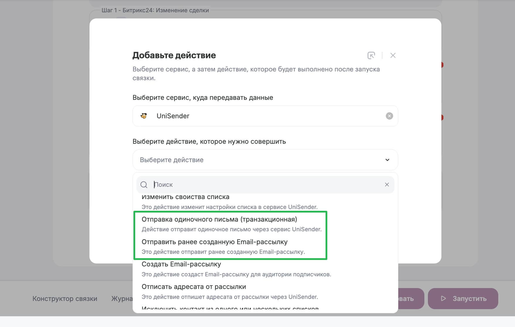Click the play icon on Запустить
Viewport: 515px width, 327px height.
tap(443, 299)
